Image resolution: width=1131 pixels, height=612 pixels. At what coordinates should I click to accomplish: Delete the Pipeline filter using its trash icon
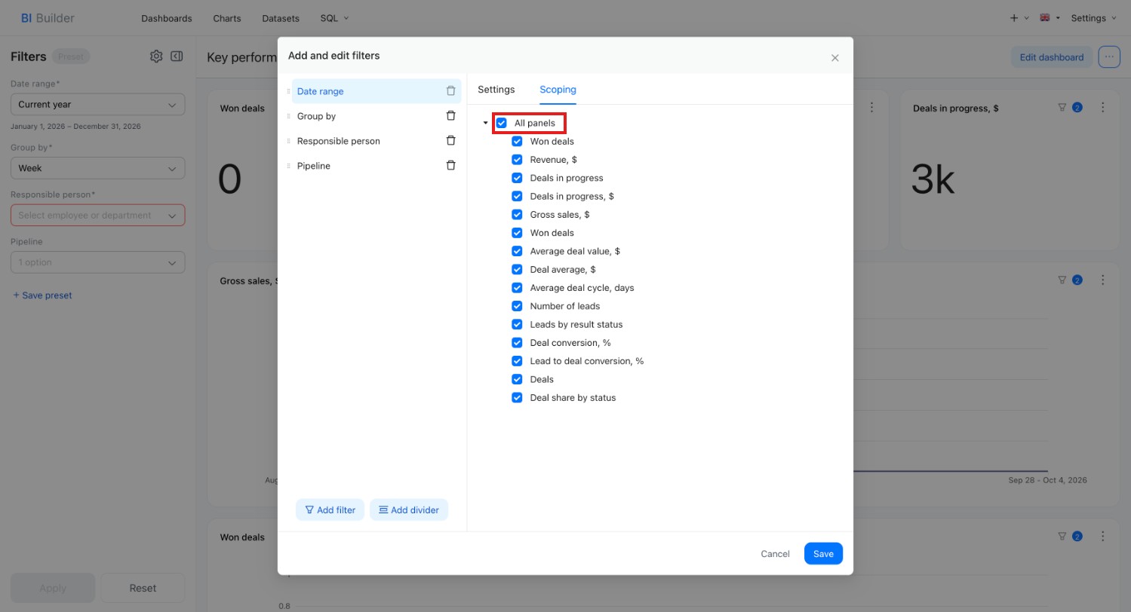(x=451, y=166)
